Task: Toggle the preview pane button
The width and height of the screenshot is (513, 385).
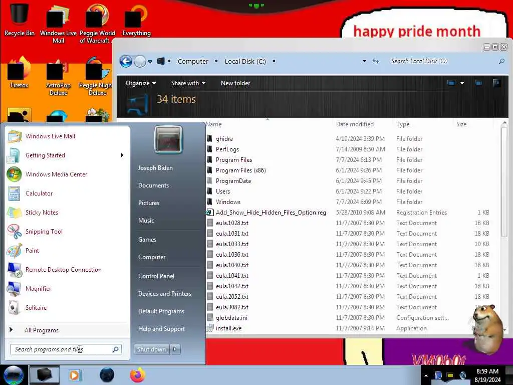Action: 478,83
